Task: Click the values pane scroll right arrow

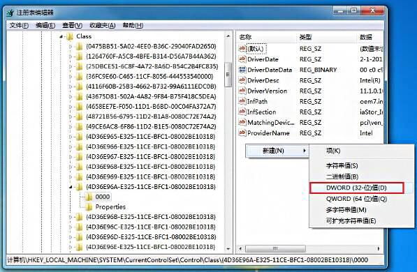Action: pyautogui.click(x=378, y=248)
